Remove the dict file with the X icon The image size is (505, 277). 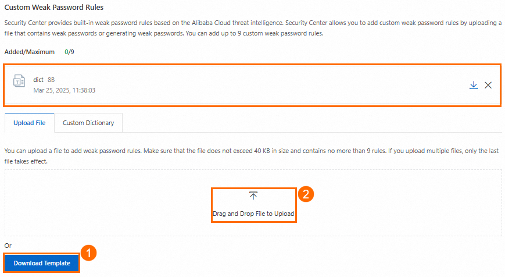point(488,86)
